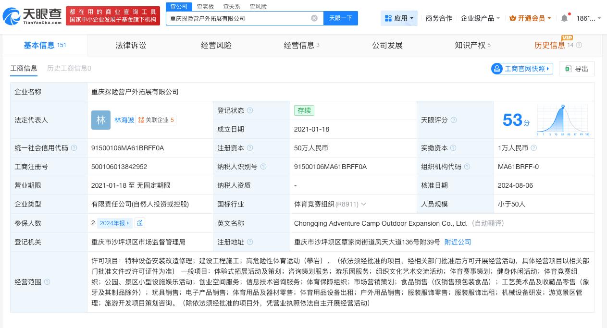Click the chart icon beside 2024年报
This screenshot has height=328, width=607.
(x=139, y=223)
